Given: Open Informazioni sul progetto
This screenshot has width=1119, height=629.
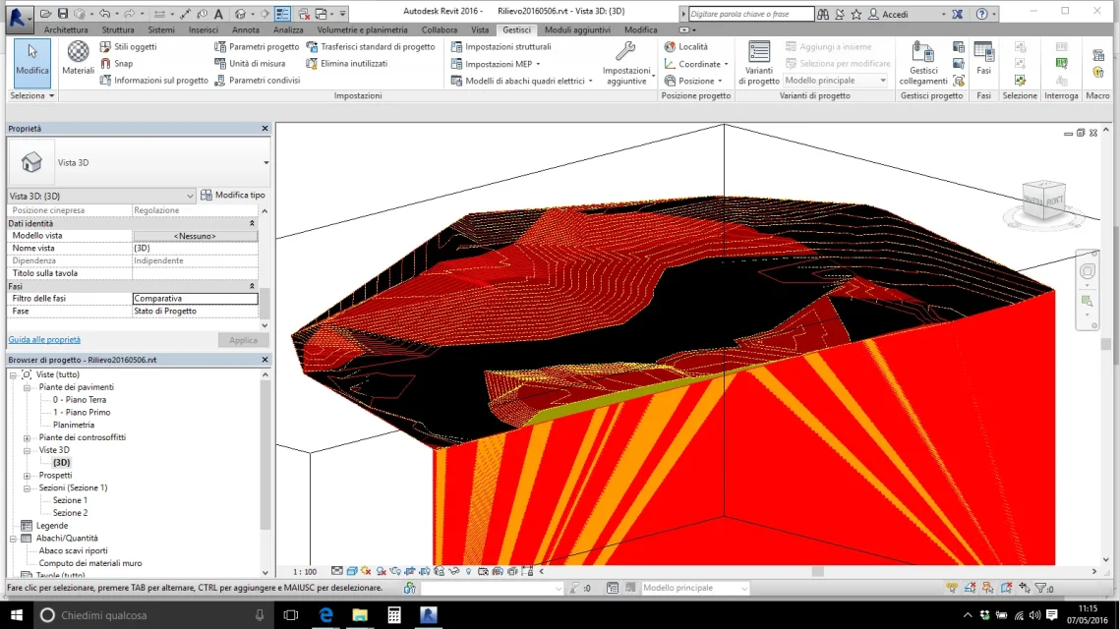Looking at the screenshot, I should tap(153, 81).
